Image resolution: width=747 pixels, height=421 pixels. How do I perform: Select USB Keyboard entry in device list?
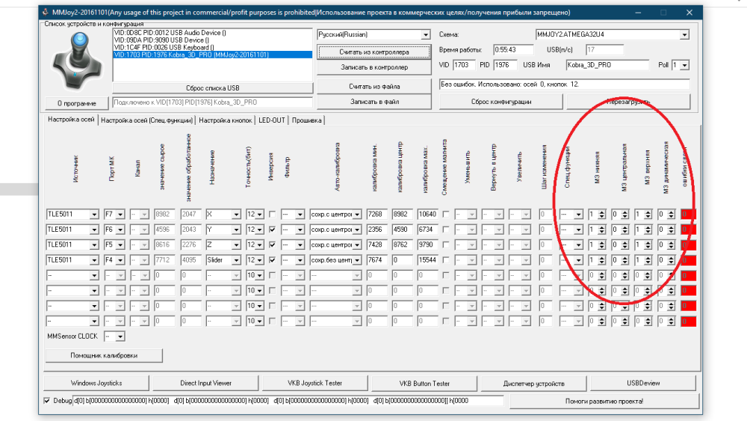212,48
